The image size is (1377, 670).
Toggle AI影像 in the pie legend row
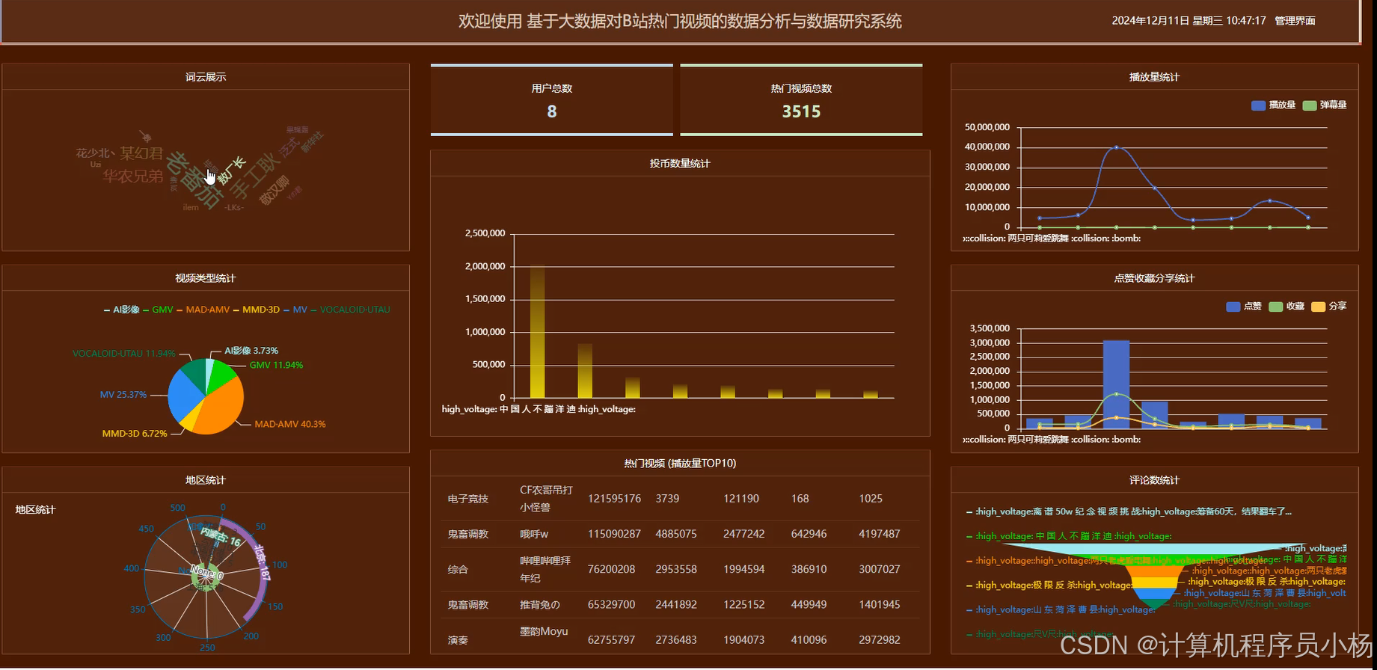tap(121, 310)
